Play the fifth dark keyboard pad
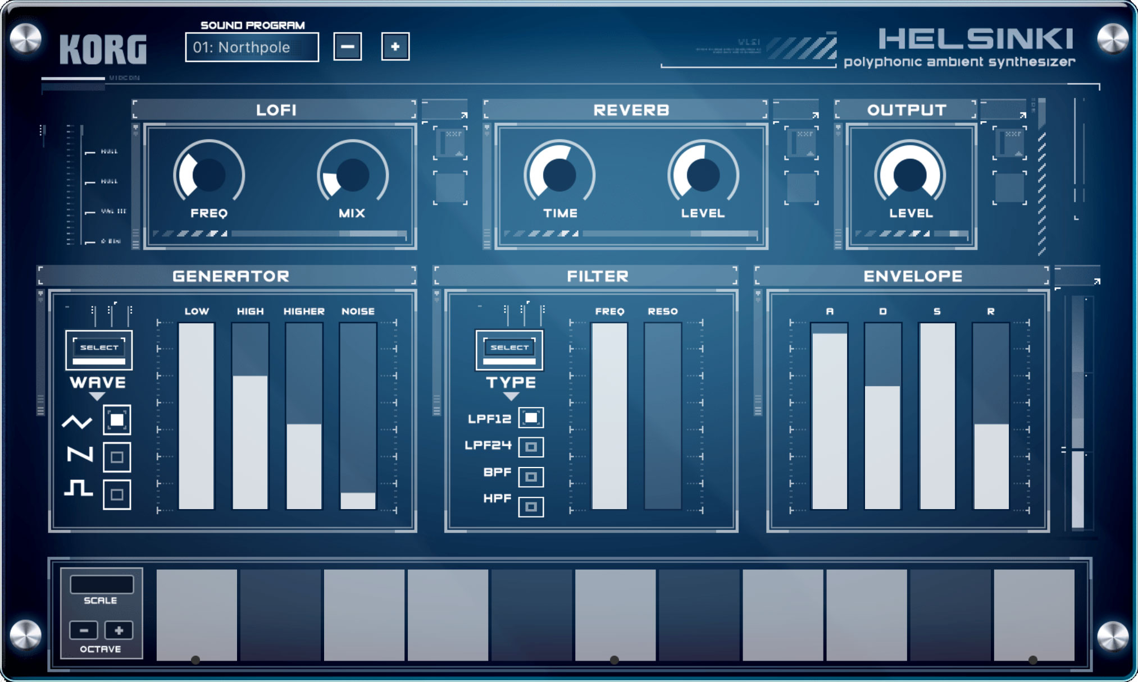Viewport: 1138px width, 682px height. tap(531, 615)
